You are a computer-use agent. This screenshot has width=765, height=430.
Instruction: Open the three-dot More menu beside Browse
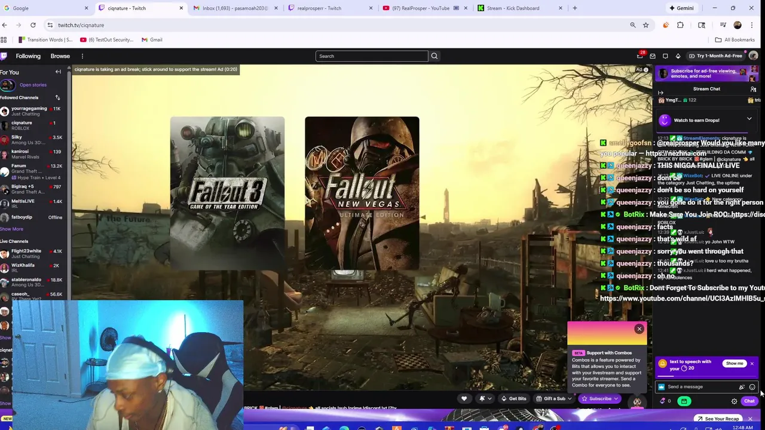[x=82, y=56]
